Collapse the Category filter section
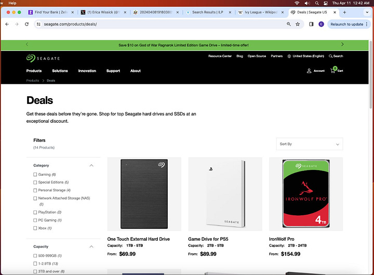374x275 pixels. (x=91, y=165)
